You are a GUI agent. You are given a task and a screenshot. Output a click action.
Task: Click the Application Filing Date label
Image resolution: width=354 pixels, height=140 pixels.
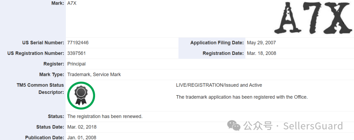click(217, 43)
